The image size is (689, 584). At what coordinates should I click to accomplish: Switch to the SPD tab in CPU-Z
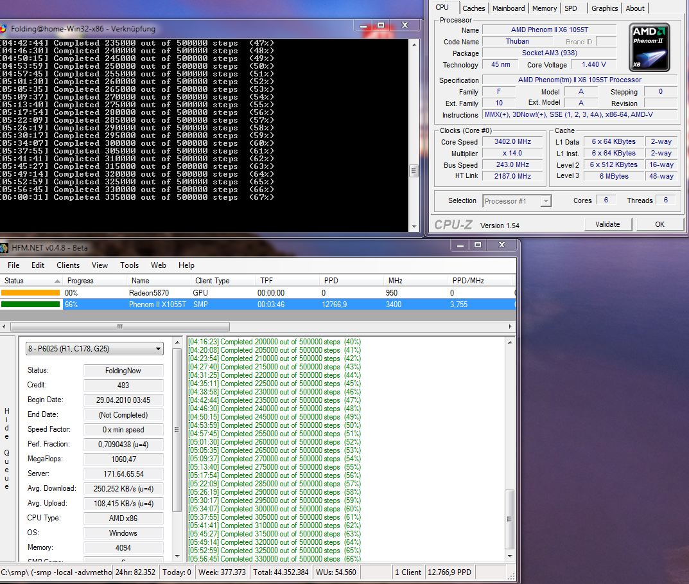pyautogui.click(x=571, y=8)
